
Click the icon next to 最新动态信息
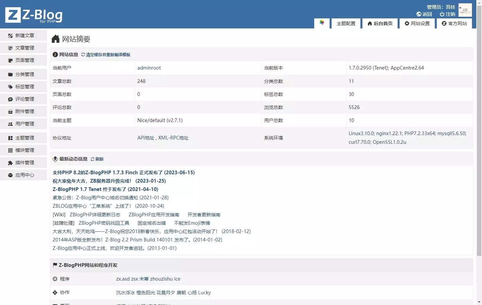[55, 159]
